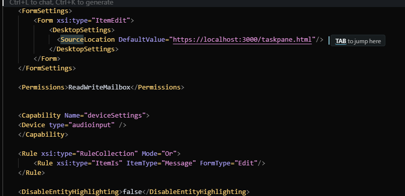Click the "RuleCollection" type value
405x196 pixels.
point(107,153)
